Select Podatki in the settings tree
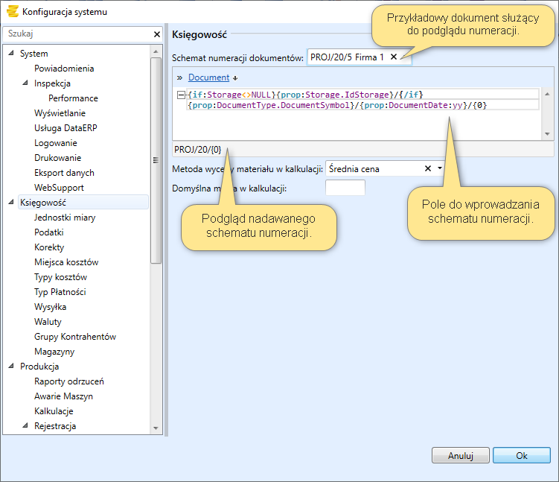Image resolution: width=559 pixels, height=482 pixels. click(x=49, y=232)
